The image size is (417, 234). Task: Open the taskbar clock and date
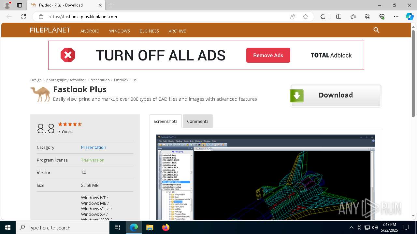[x=389, y=227]
